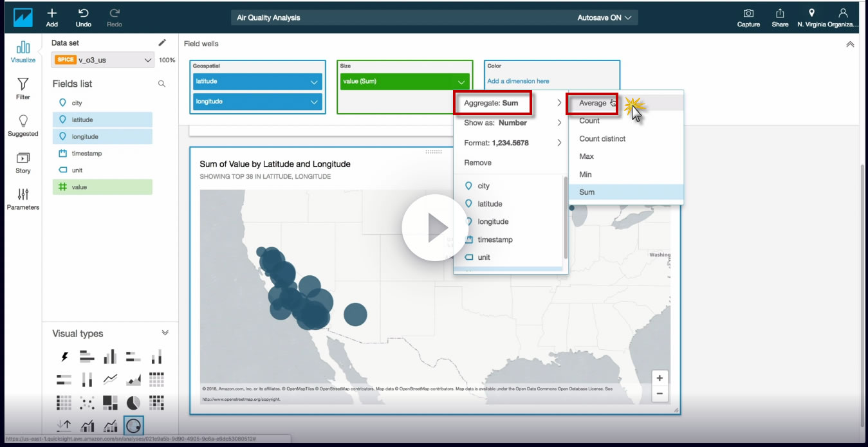Screen dimensions: 868x447
Task: Expand the latitude field well chevron
Action: point(314,82)
